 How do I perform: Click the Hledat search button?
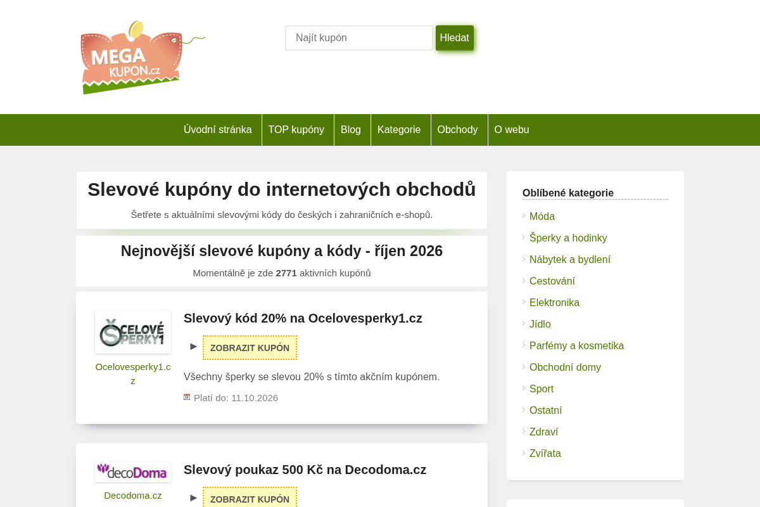(455, 38)
